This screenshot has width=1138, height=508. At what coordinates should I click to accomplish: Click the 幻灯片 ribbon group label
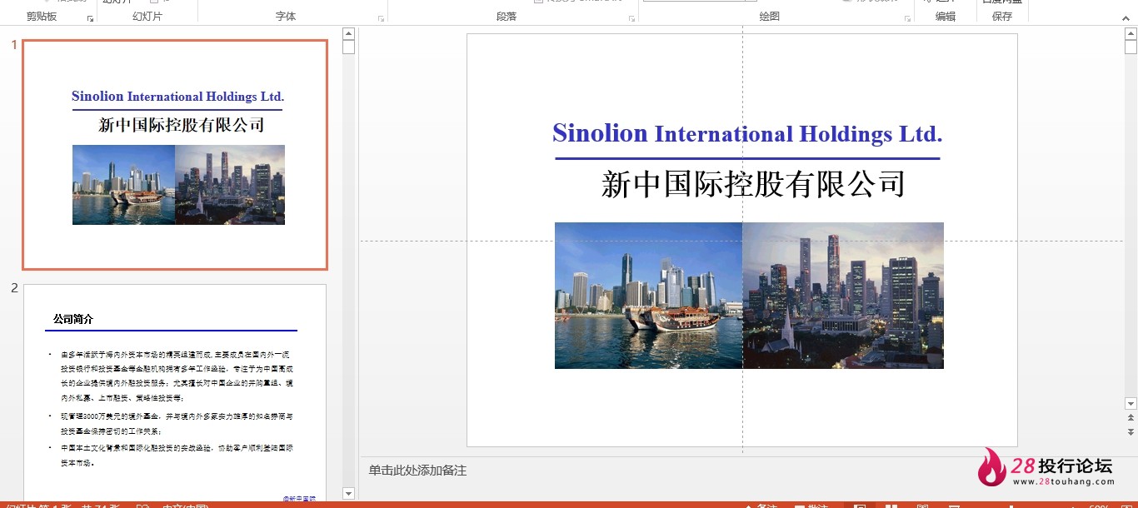147,17
